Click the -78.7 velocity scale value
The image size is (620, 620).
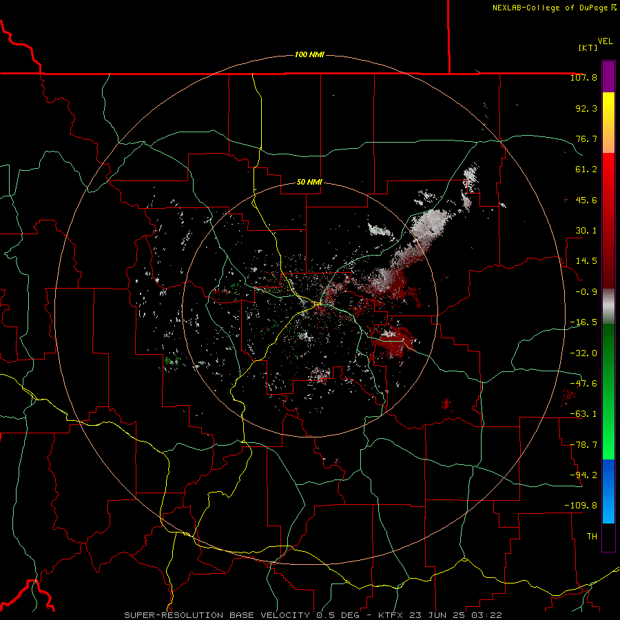tap(583, 445)
